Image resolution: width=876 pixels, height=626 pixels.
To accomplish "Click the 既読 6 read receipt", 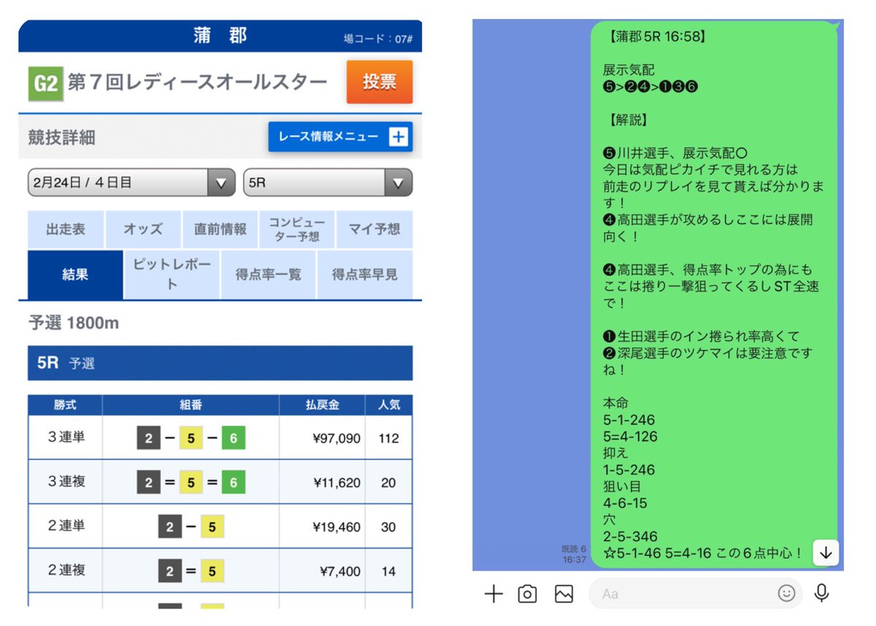I will 574,549.
